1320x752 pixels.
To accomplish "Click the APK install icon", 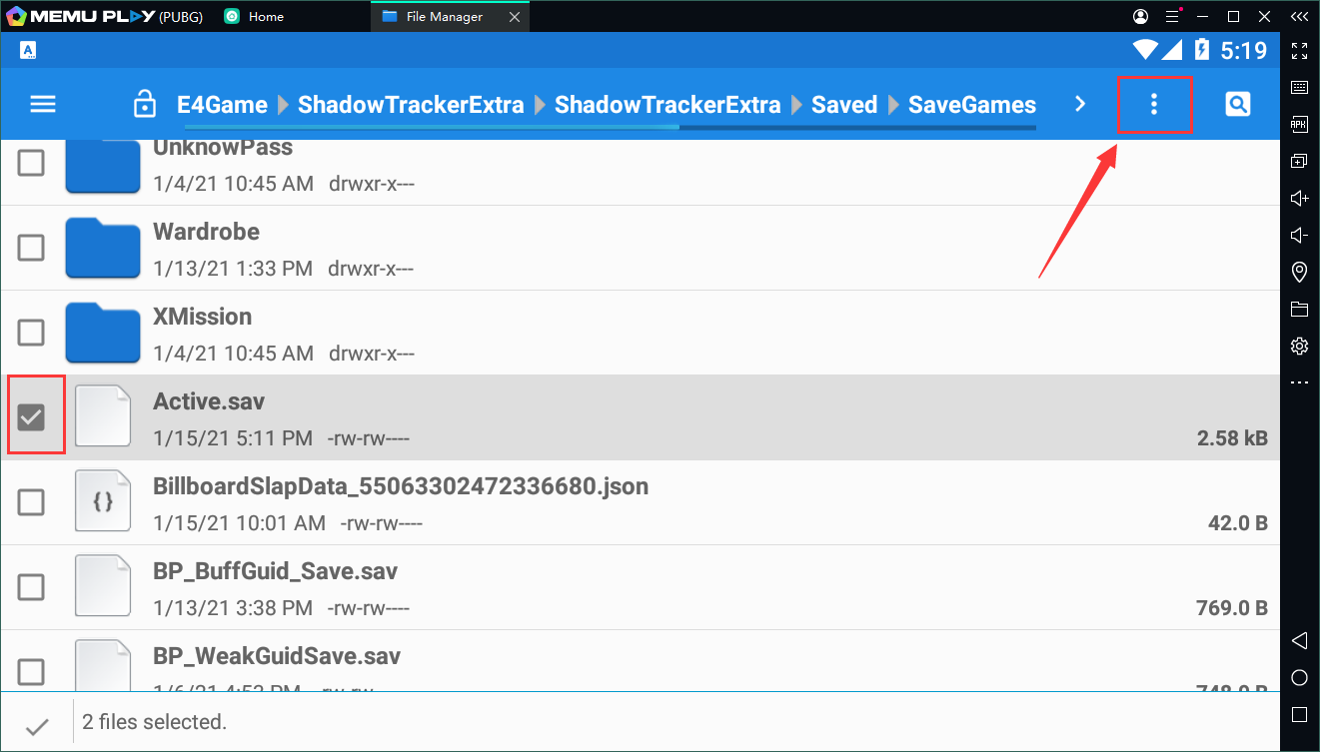I will pos(1299,124).
